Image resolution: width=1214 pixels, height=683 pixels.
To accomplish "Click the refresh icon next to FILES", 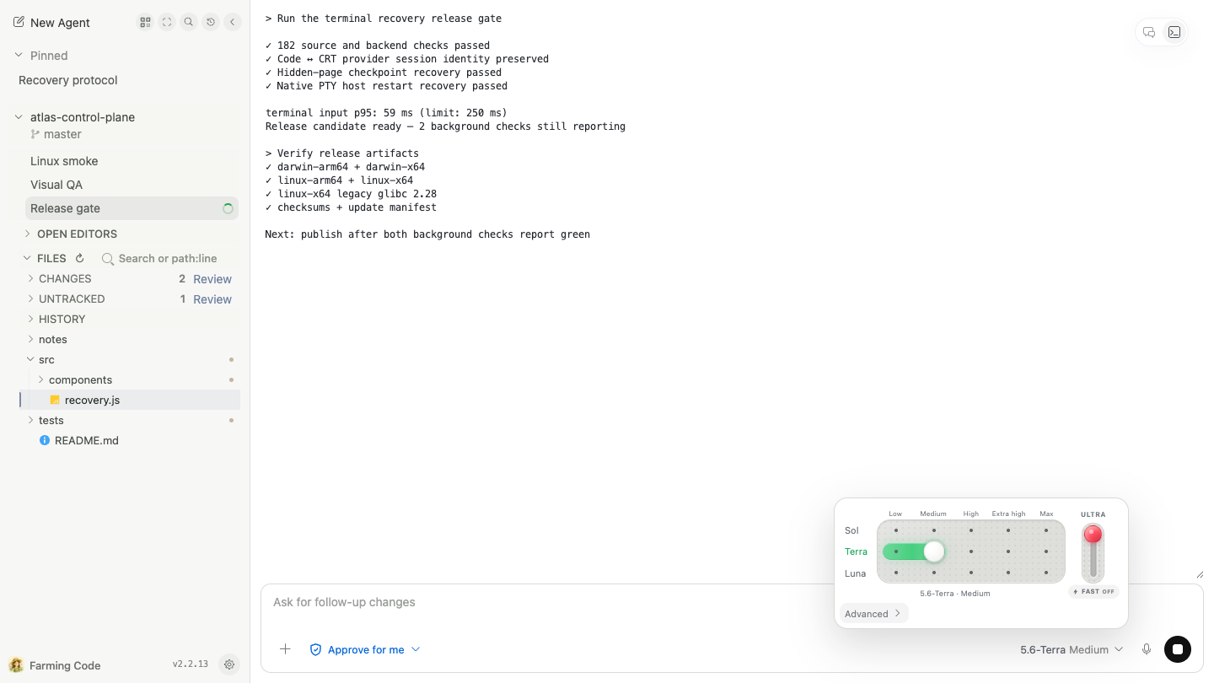I will point(80,259).
